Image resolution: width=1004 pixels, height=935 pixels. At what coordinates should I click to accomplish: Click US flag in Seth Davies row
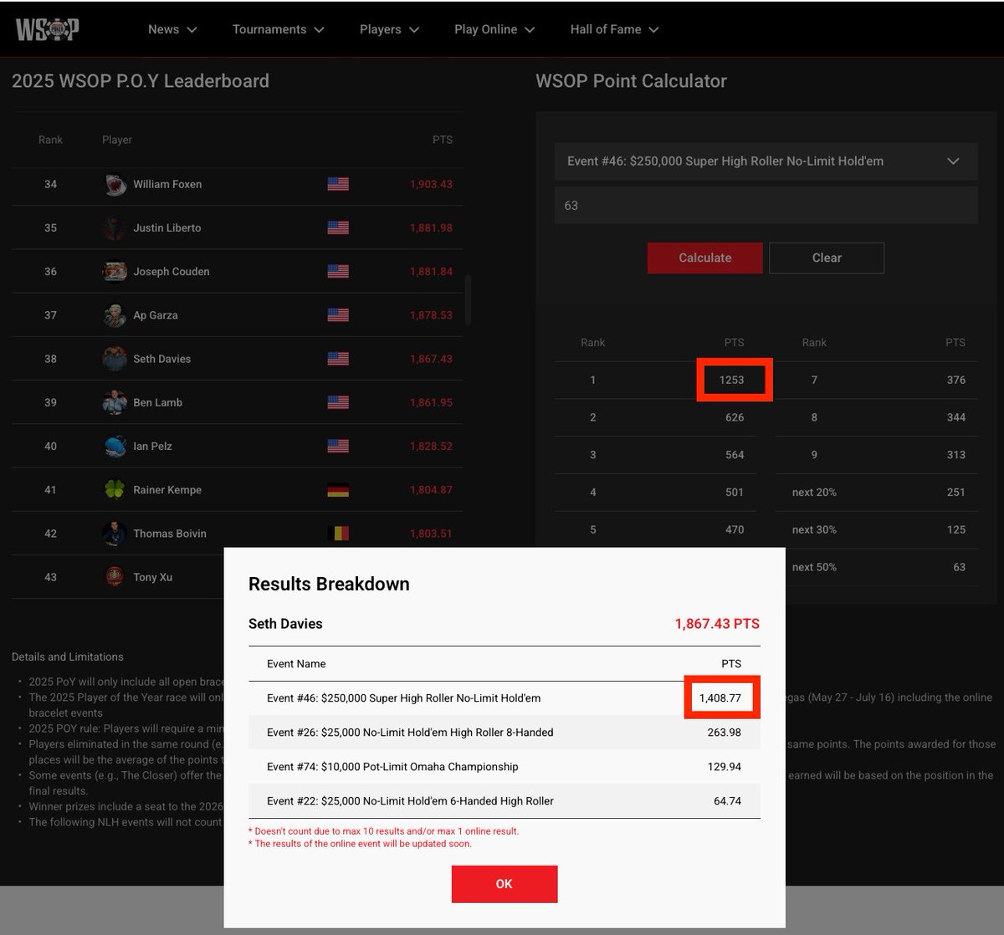338,359
